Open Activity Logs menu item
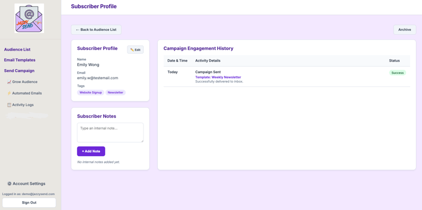This screenshot has height=210, width=422. (20, 105)
